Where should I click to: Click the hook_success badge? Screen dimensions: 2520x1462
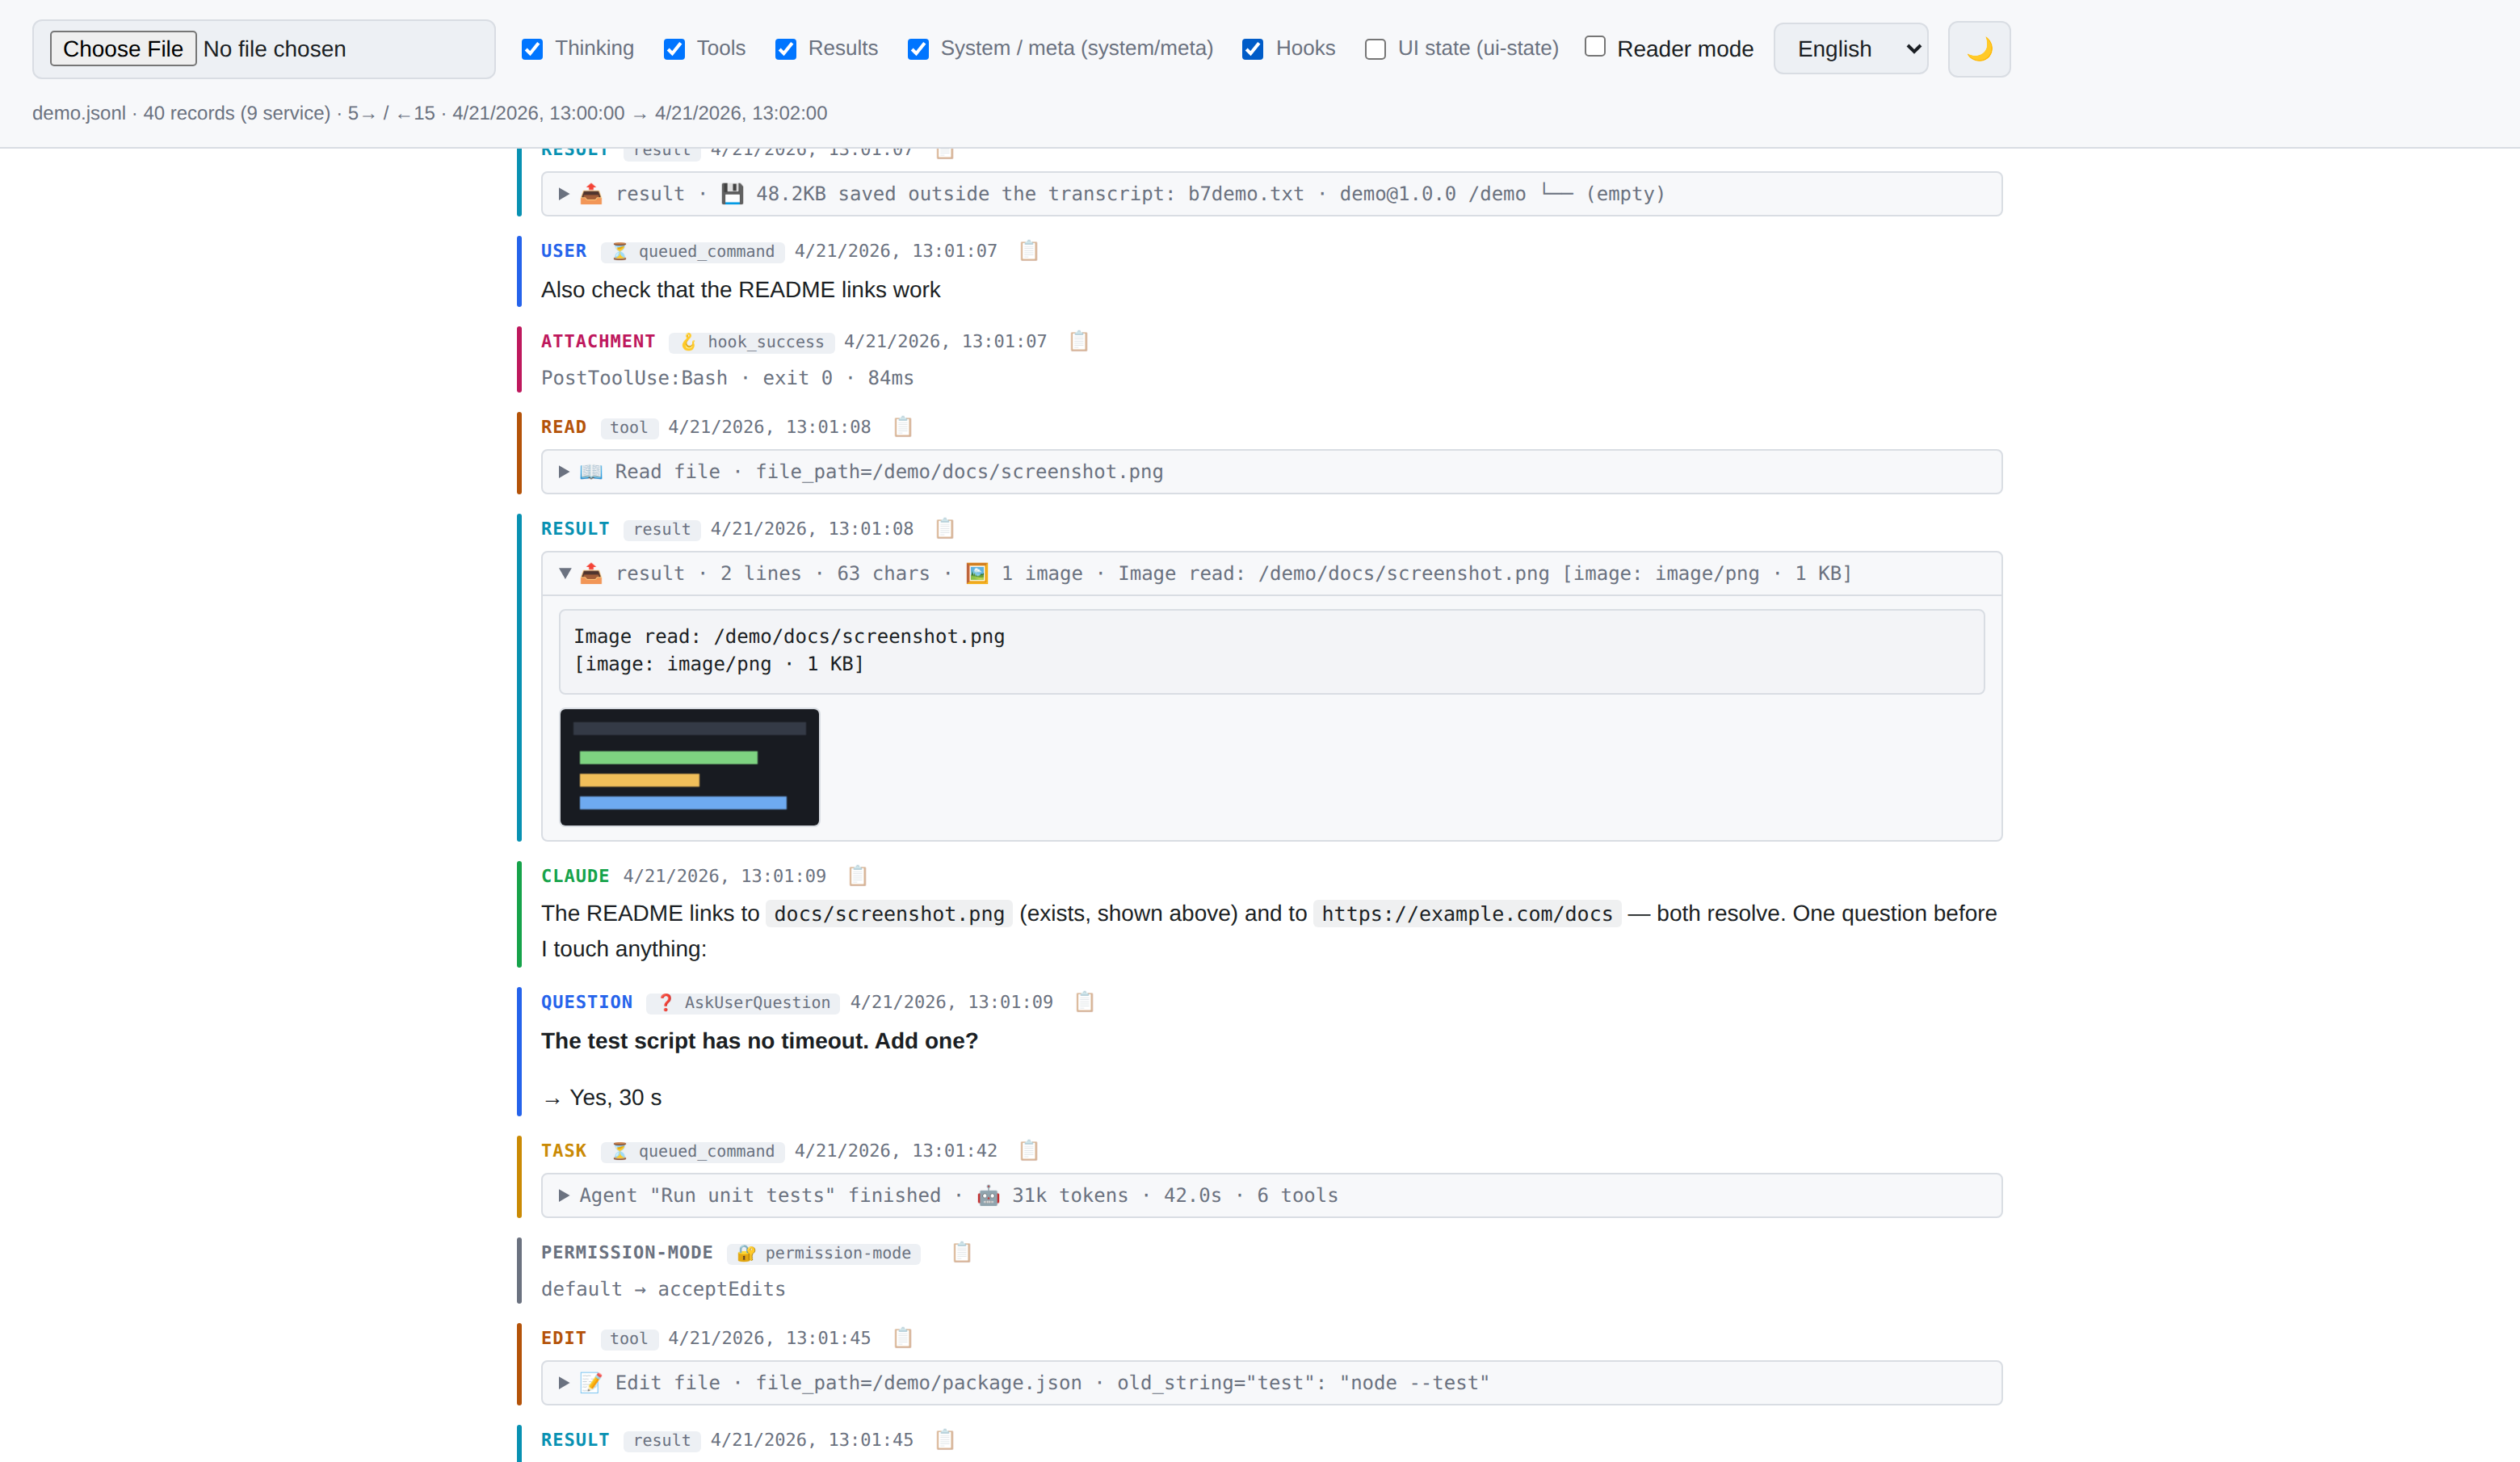click(x=752, y=342)
